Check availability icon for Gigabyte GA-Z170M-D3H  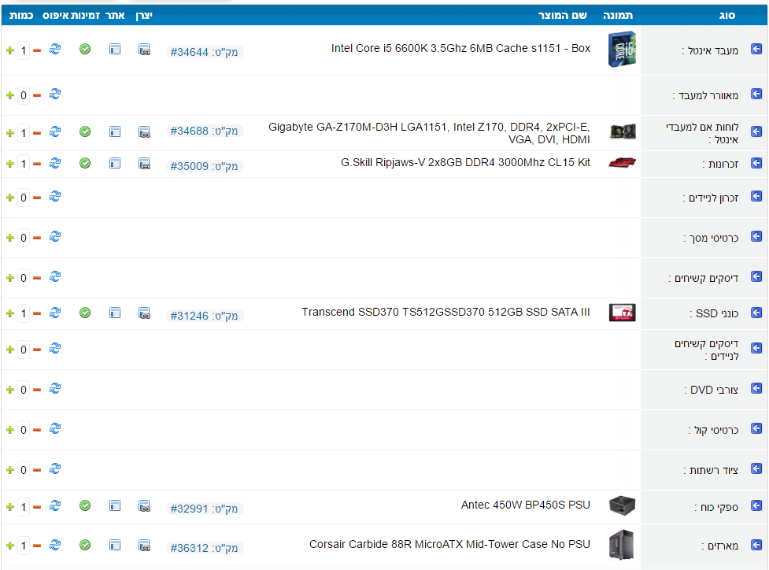point(85,131)
